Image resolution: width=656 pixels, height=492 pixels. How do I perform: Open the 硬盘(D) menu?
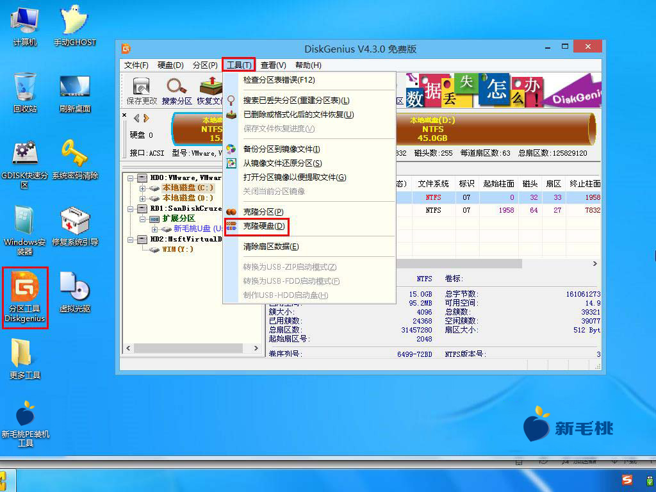[170, 65]
